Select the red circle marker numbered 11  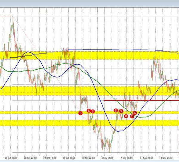click(x=132, y=117)
